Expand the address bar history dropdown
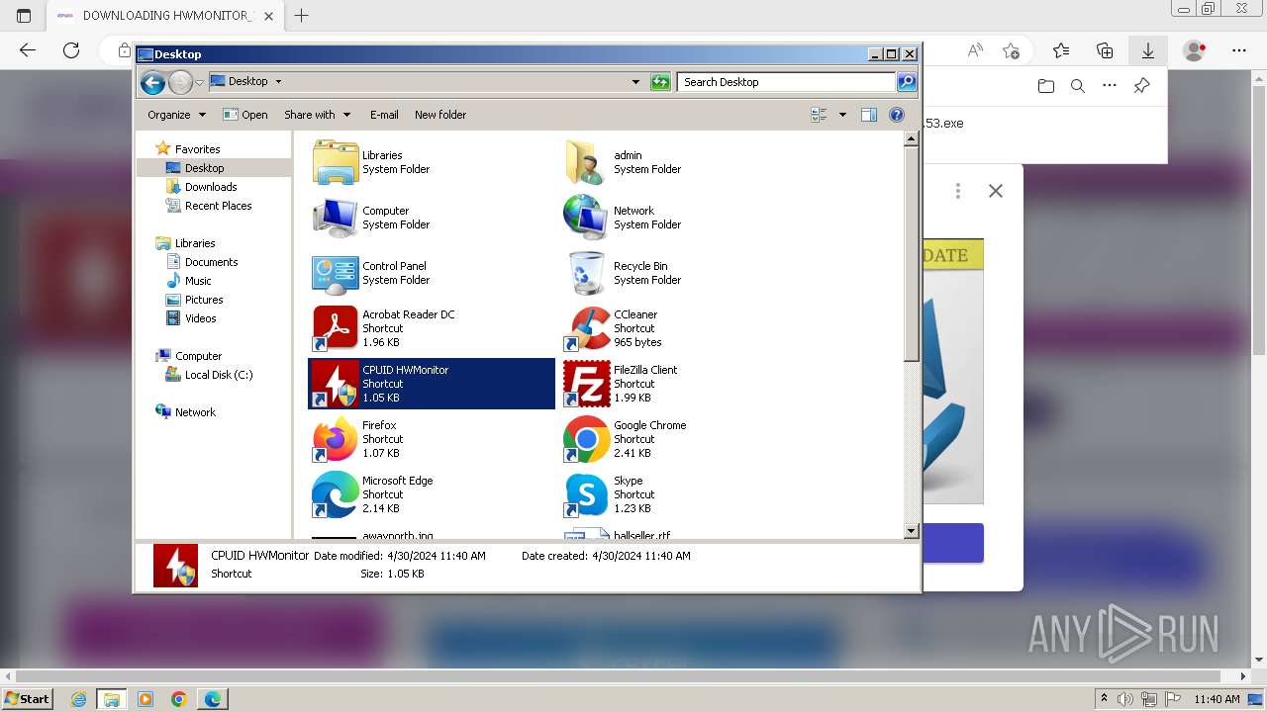Viewport: 1267px width, 712px height. coord(635,82)
